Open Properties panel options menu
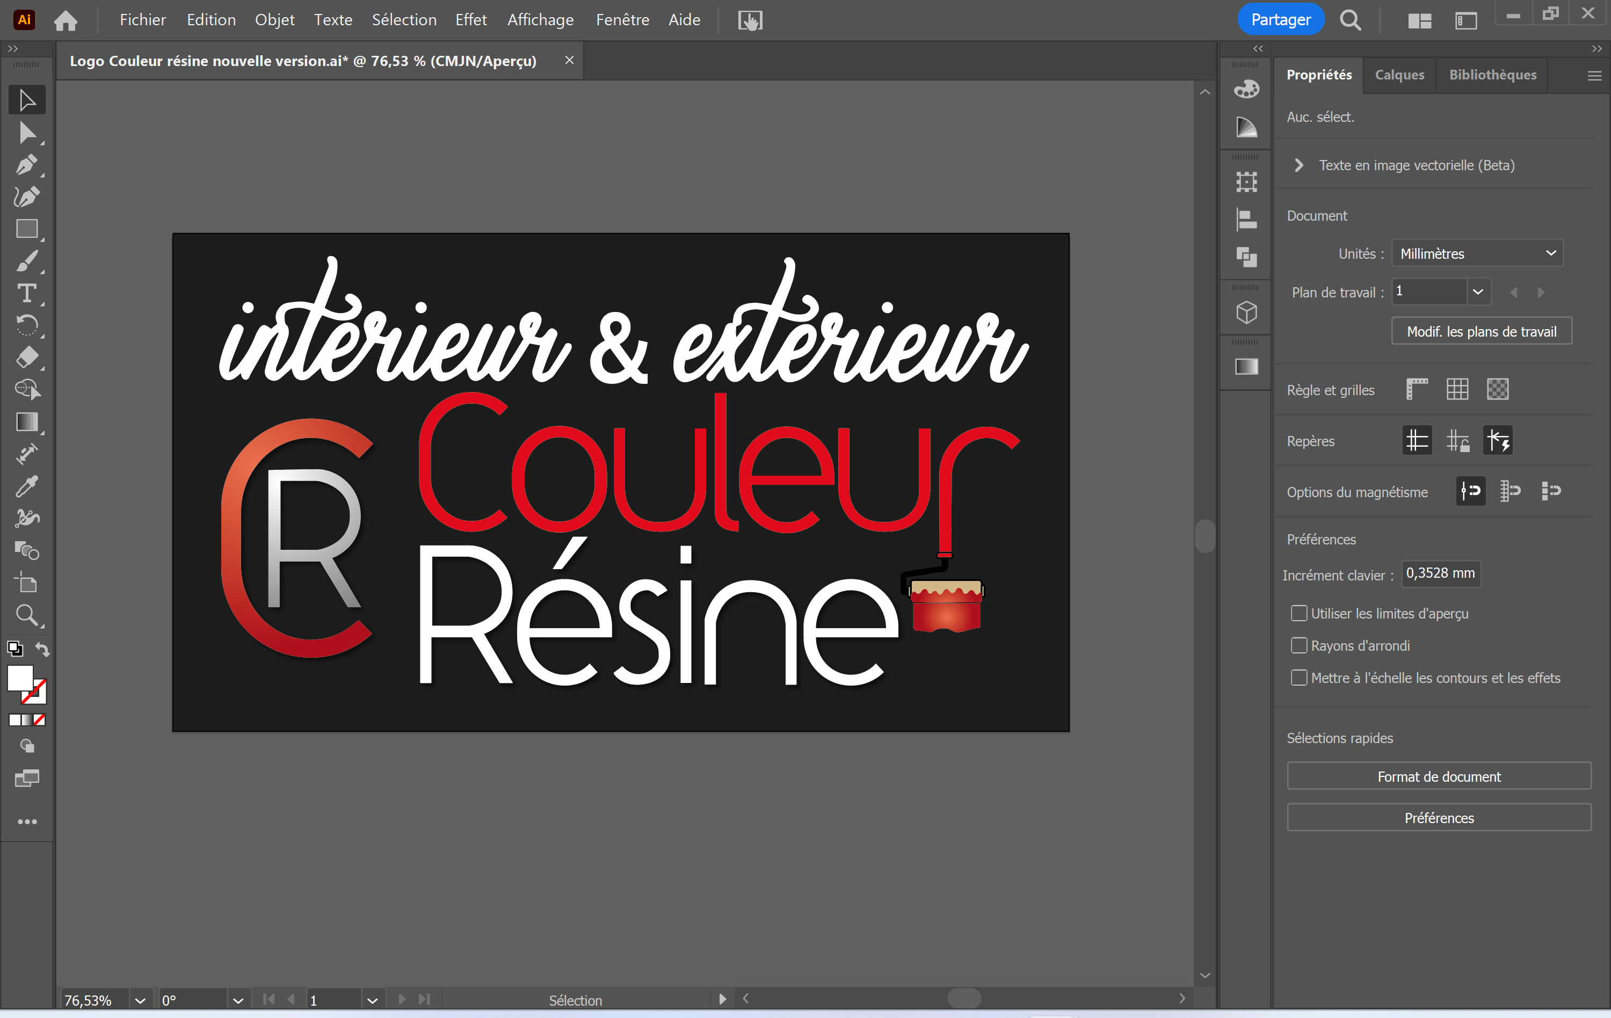Screen dimensions: 1611x1018 click(1594, 76)
